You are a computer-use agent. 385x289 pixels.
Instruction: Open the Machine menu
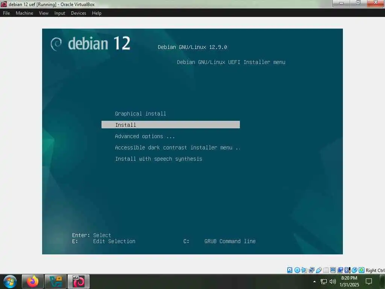click(x=24, y=13)
